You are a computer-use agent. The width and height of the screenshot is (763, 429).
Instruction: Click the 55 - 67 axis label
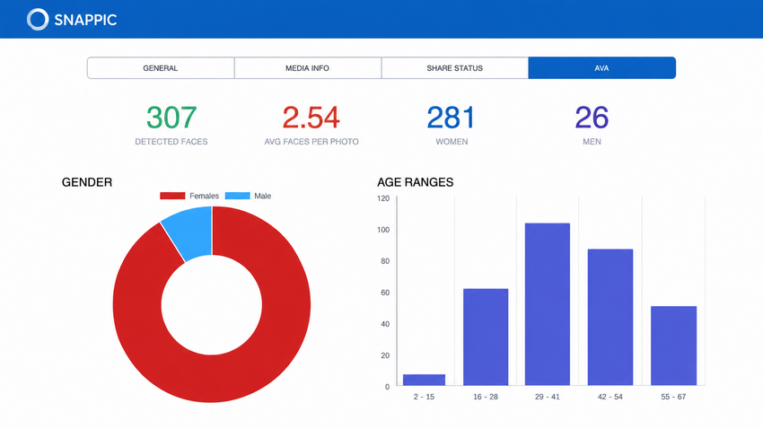click(x=673, y=397)
